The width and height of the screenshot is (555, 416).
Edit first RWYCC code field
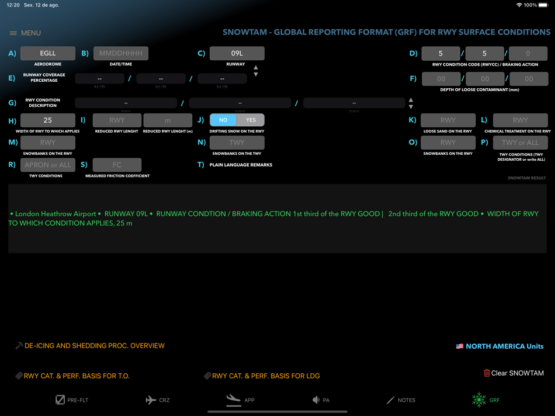[440, 53]
